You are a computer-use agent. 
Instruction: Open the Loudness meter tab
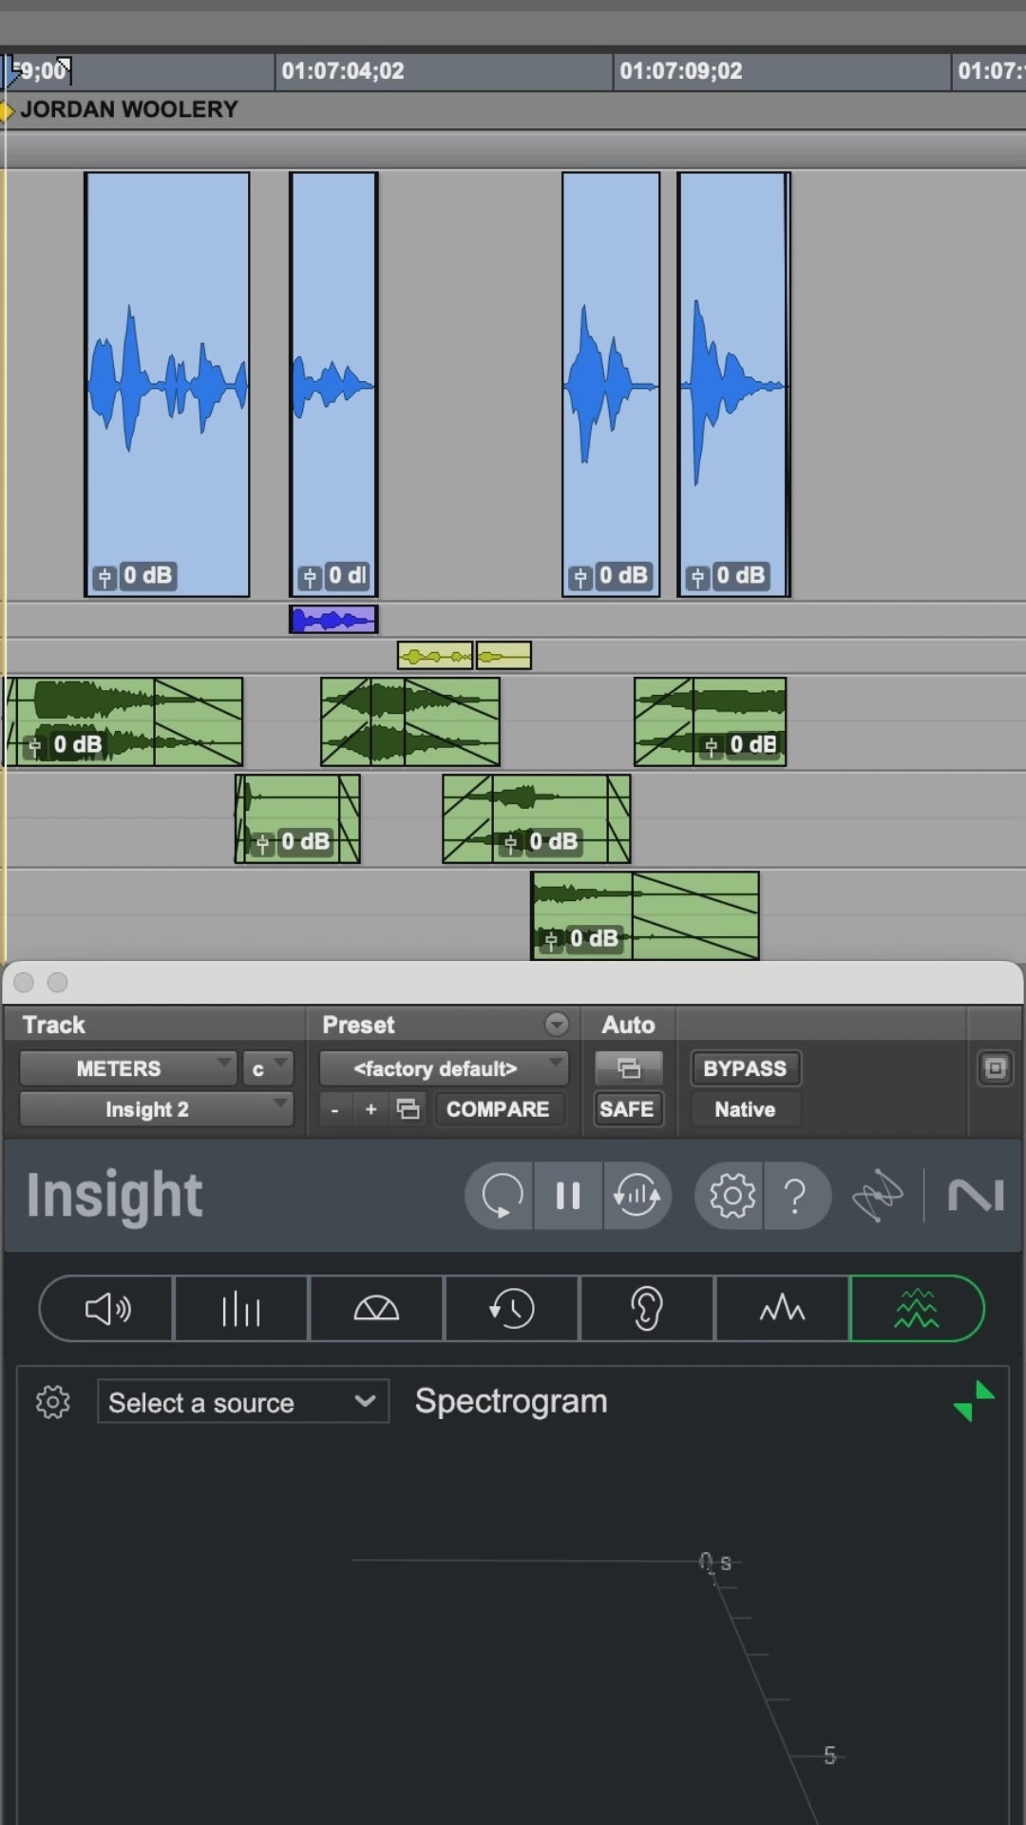pos(107,1309)
